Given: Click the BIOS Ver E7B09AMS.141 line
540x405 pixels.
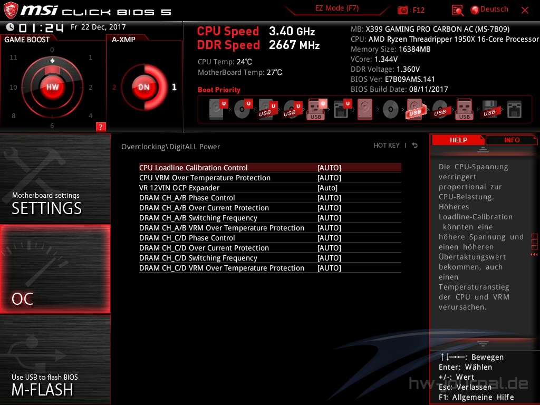Looking at the screenshot, I should point(392,79).
